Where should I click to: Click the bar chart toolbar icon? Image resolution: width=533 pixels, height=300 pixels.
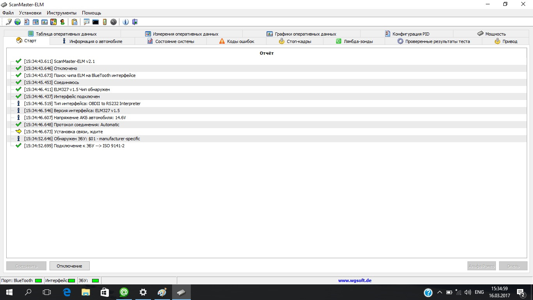(44, 22)
